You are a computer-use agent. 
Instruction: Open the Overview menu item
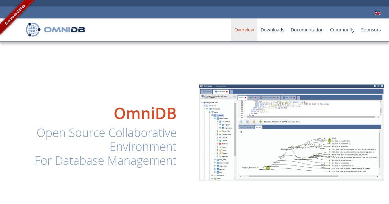244,30
